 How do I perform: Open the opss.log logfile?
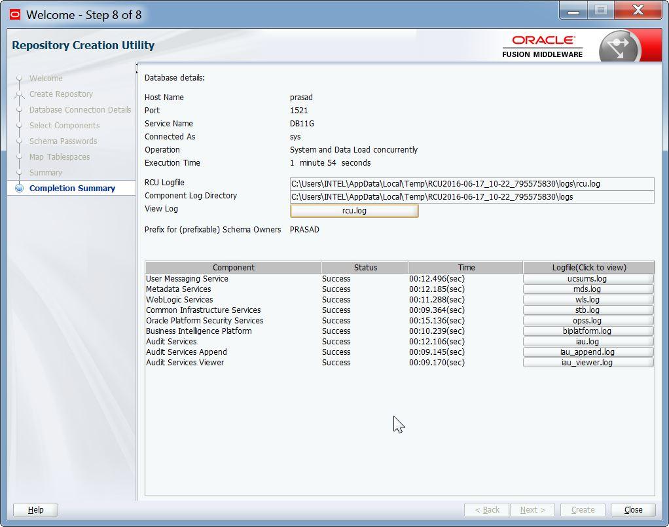pos(588,321)
